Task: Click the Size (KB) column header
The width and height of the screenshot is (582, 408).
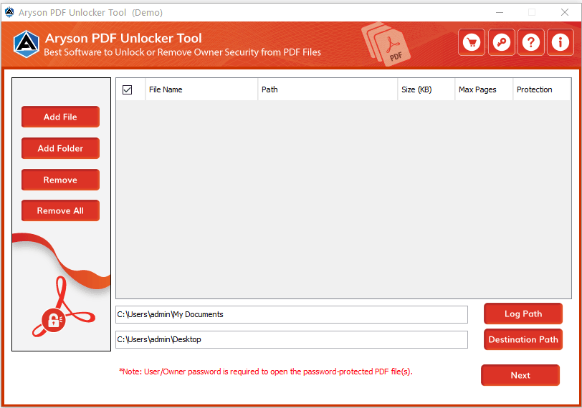Action: pyautogui.click(x=426, y=89)
